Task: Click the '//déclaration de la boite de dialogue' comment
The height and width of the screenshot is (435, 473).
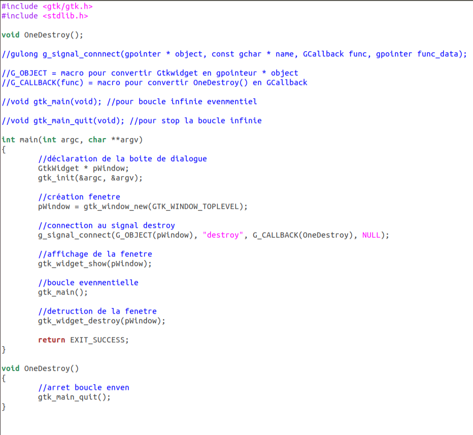Action: (122, 159)
